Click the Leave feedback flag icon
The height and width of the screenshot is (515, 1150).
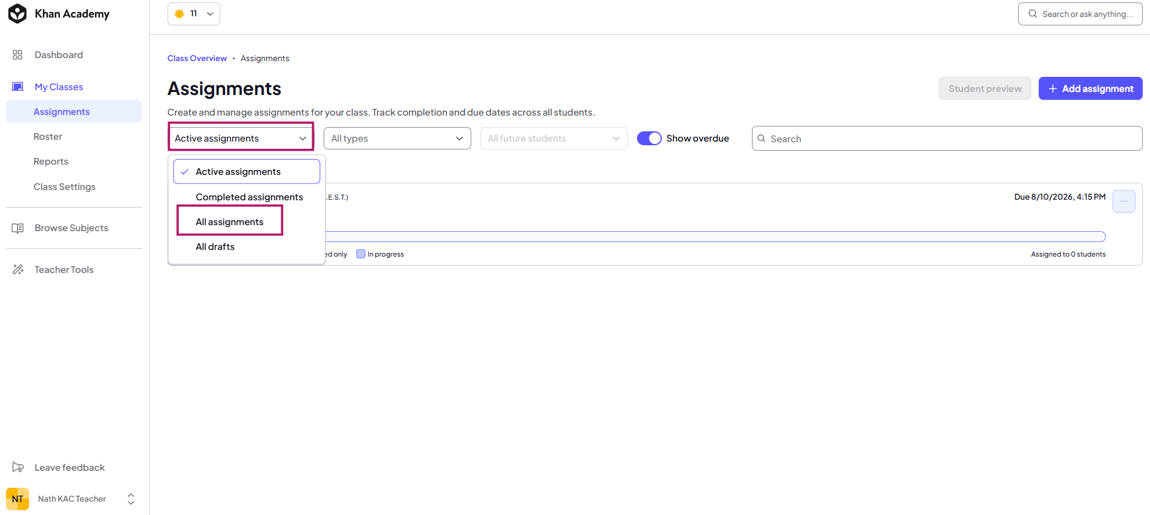18,468
